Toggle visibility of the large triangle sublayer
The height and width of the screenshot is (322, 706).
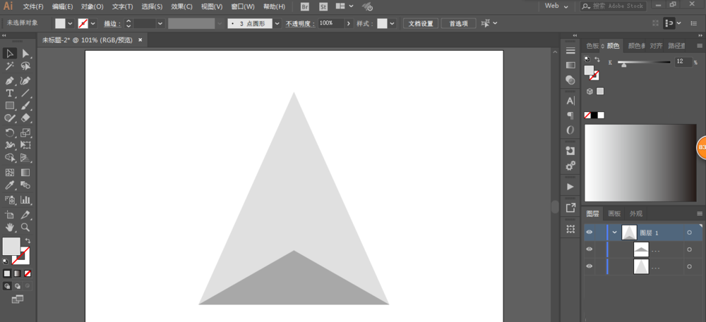589,266
